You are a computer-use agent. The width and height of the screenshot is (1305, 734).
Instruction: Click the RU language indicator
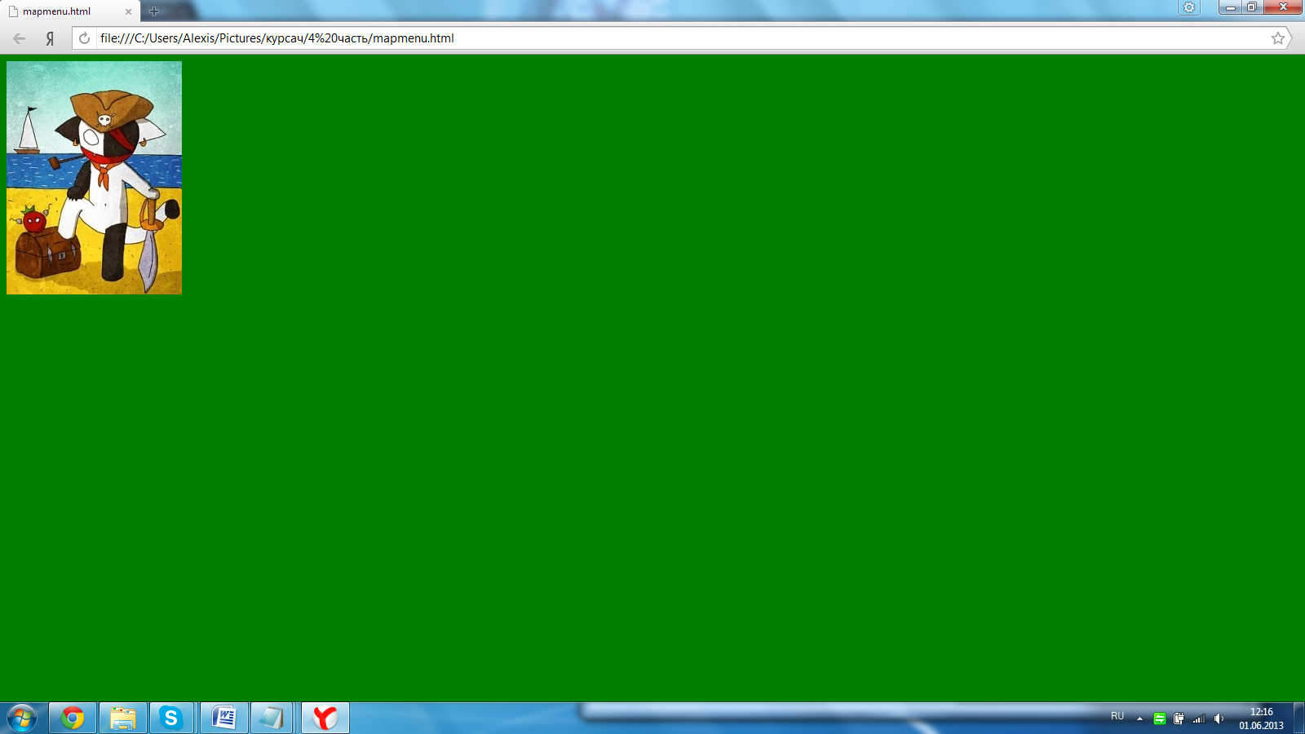tap(1117, 716)
